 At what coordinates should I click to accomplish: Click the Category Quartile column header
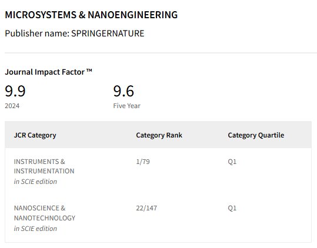tap(256, 135)
